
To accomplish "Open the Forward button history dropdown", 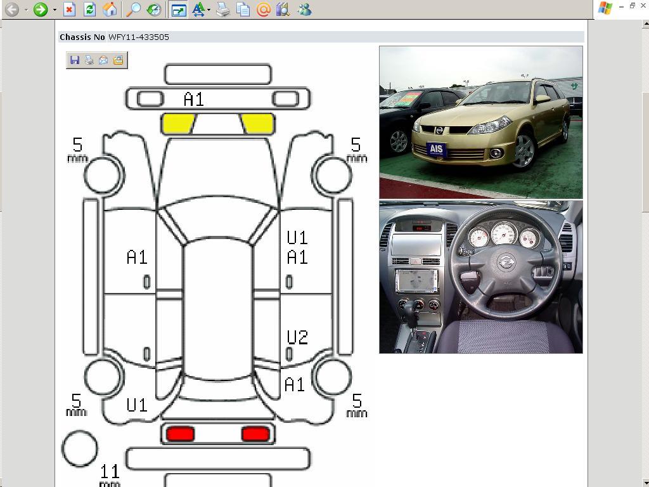I will tap(55, 10).
